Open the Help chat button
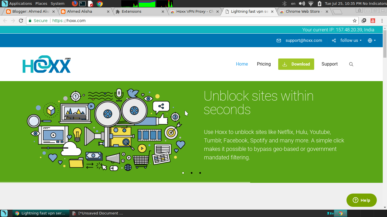The width and height of the screenshot is (387, 217). (362, 200)
